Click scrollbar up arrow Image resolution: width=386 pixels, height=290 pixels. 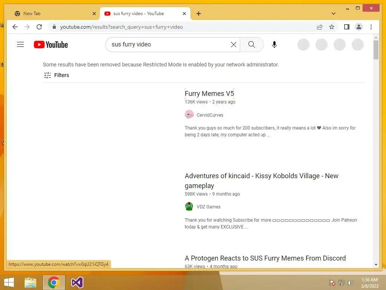point(376,37)
